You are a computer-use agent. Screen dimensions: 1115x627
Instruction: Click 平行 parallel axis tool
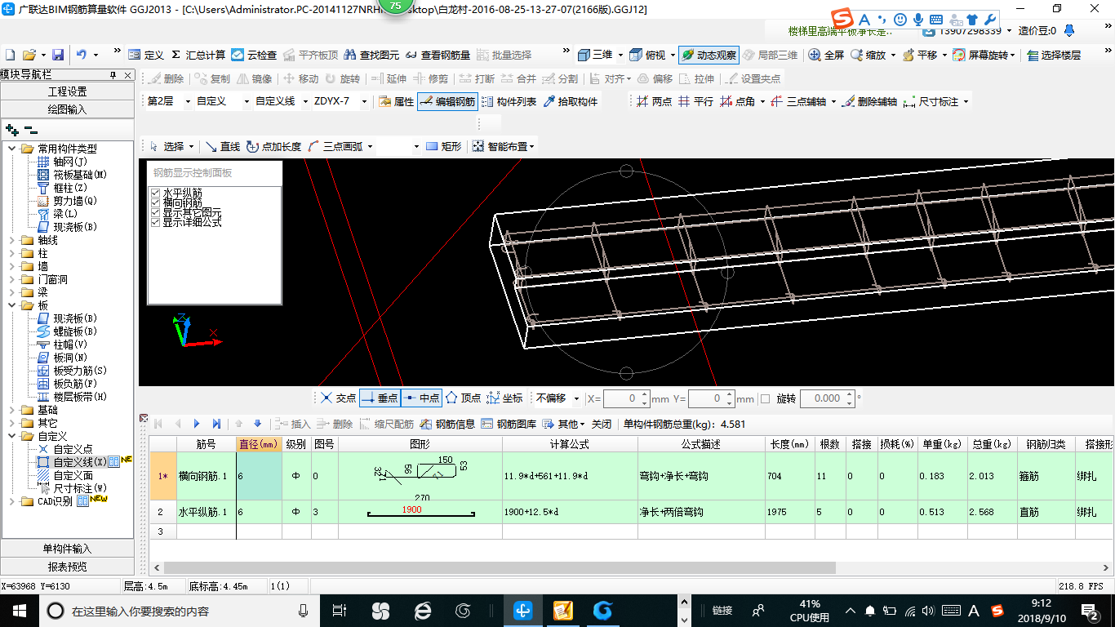click(x=695, y=102)
